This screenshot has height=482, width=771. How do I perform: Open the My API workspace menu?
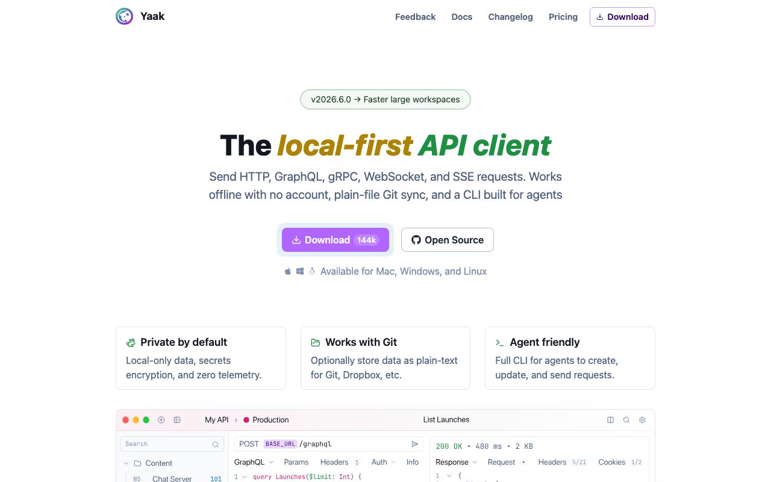pos(217,420)
